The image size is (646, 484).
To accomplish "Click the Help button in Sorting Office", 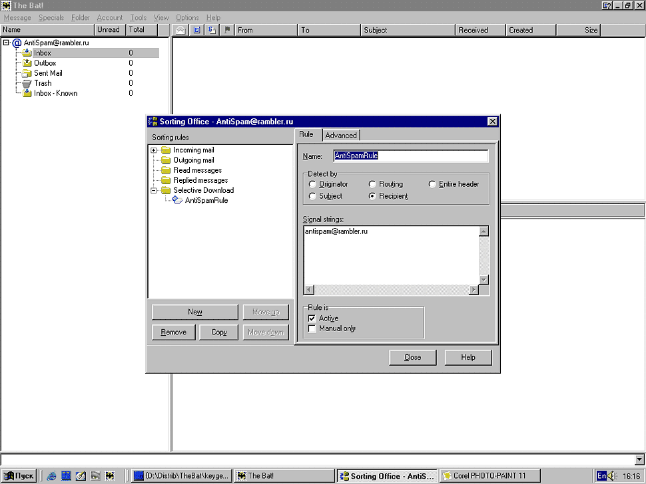I will coord(468,357).
